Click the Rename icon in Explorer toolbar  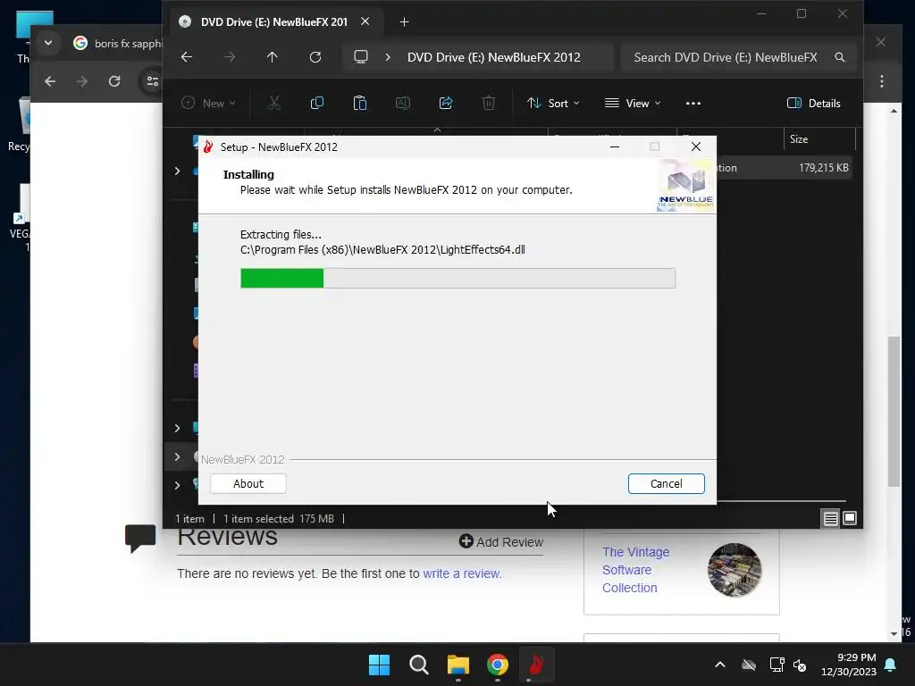pos(403,104)
